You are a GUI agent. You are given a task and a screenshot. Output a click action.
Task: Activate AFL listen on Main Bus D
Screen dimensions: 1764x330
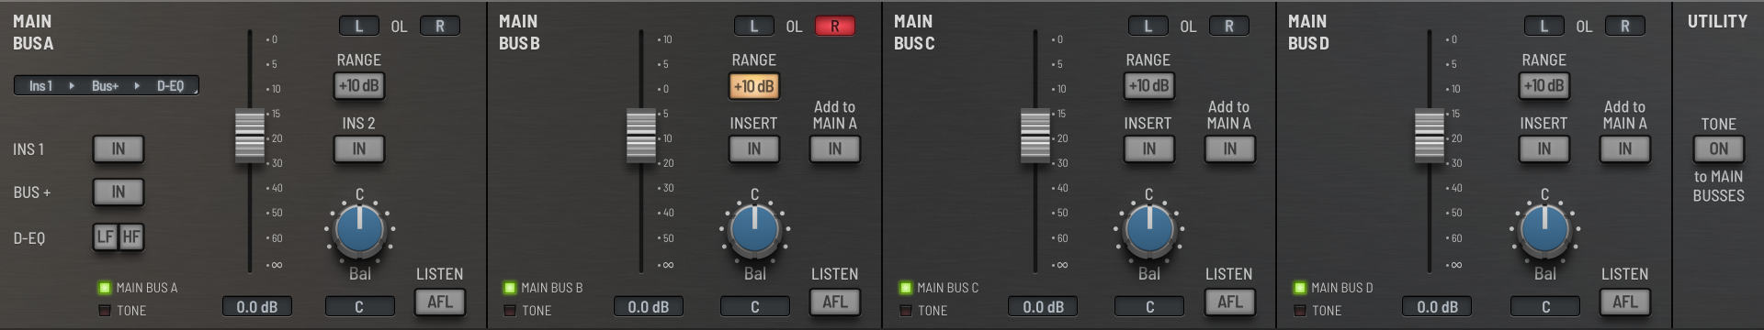(x=1625, y=302)
